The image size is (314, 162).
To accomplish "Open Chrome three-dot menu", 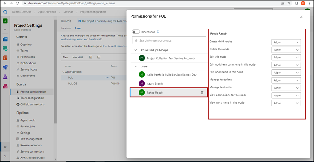I will [309, 3].
